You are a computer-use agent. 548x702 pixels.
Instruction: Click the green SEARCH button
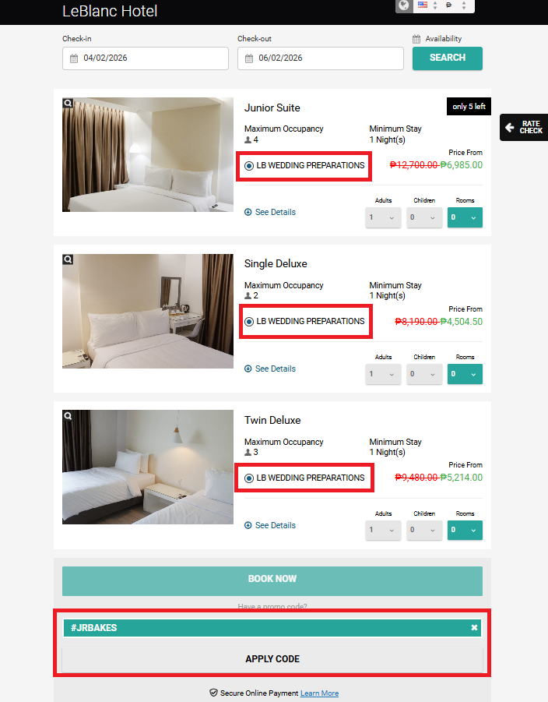coord(448,58)
